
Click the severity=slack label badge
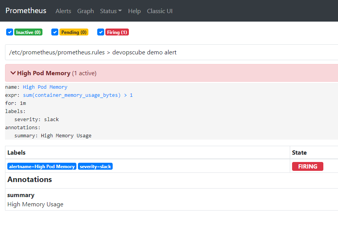(95, 166)
